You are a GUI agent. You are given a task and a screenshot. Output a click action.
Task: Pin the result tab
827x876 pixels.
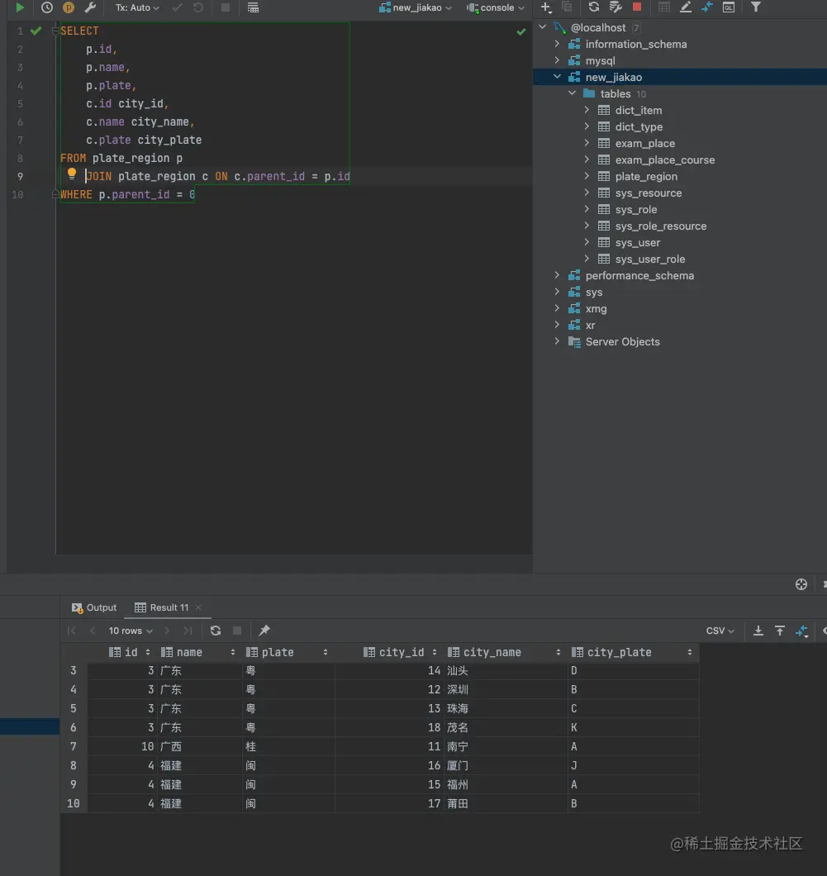click(264, 631)
